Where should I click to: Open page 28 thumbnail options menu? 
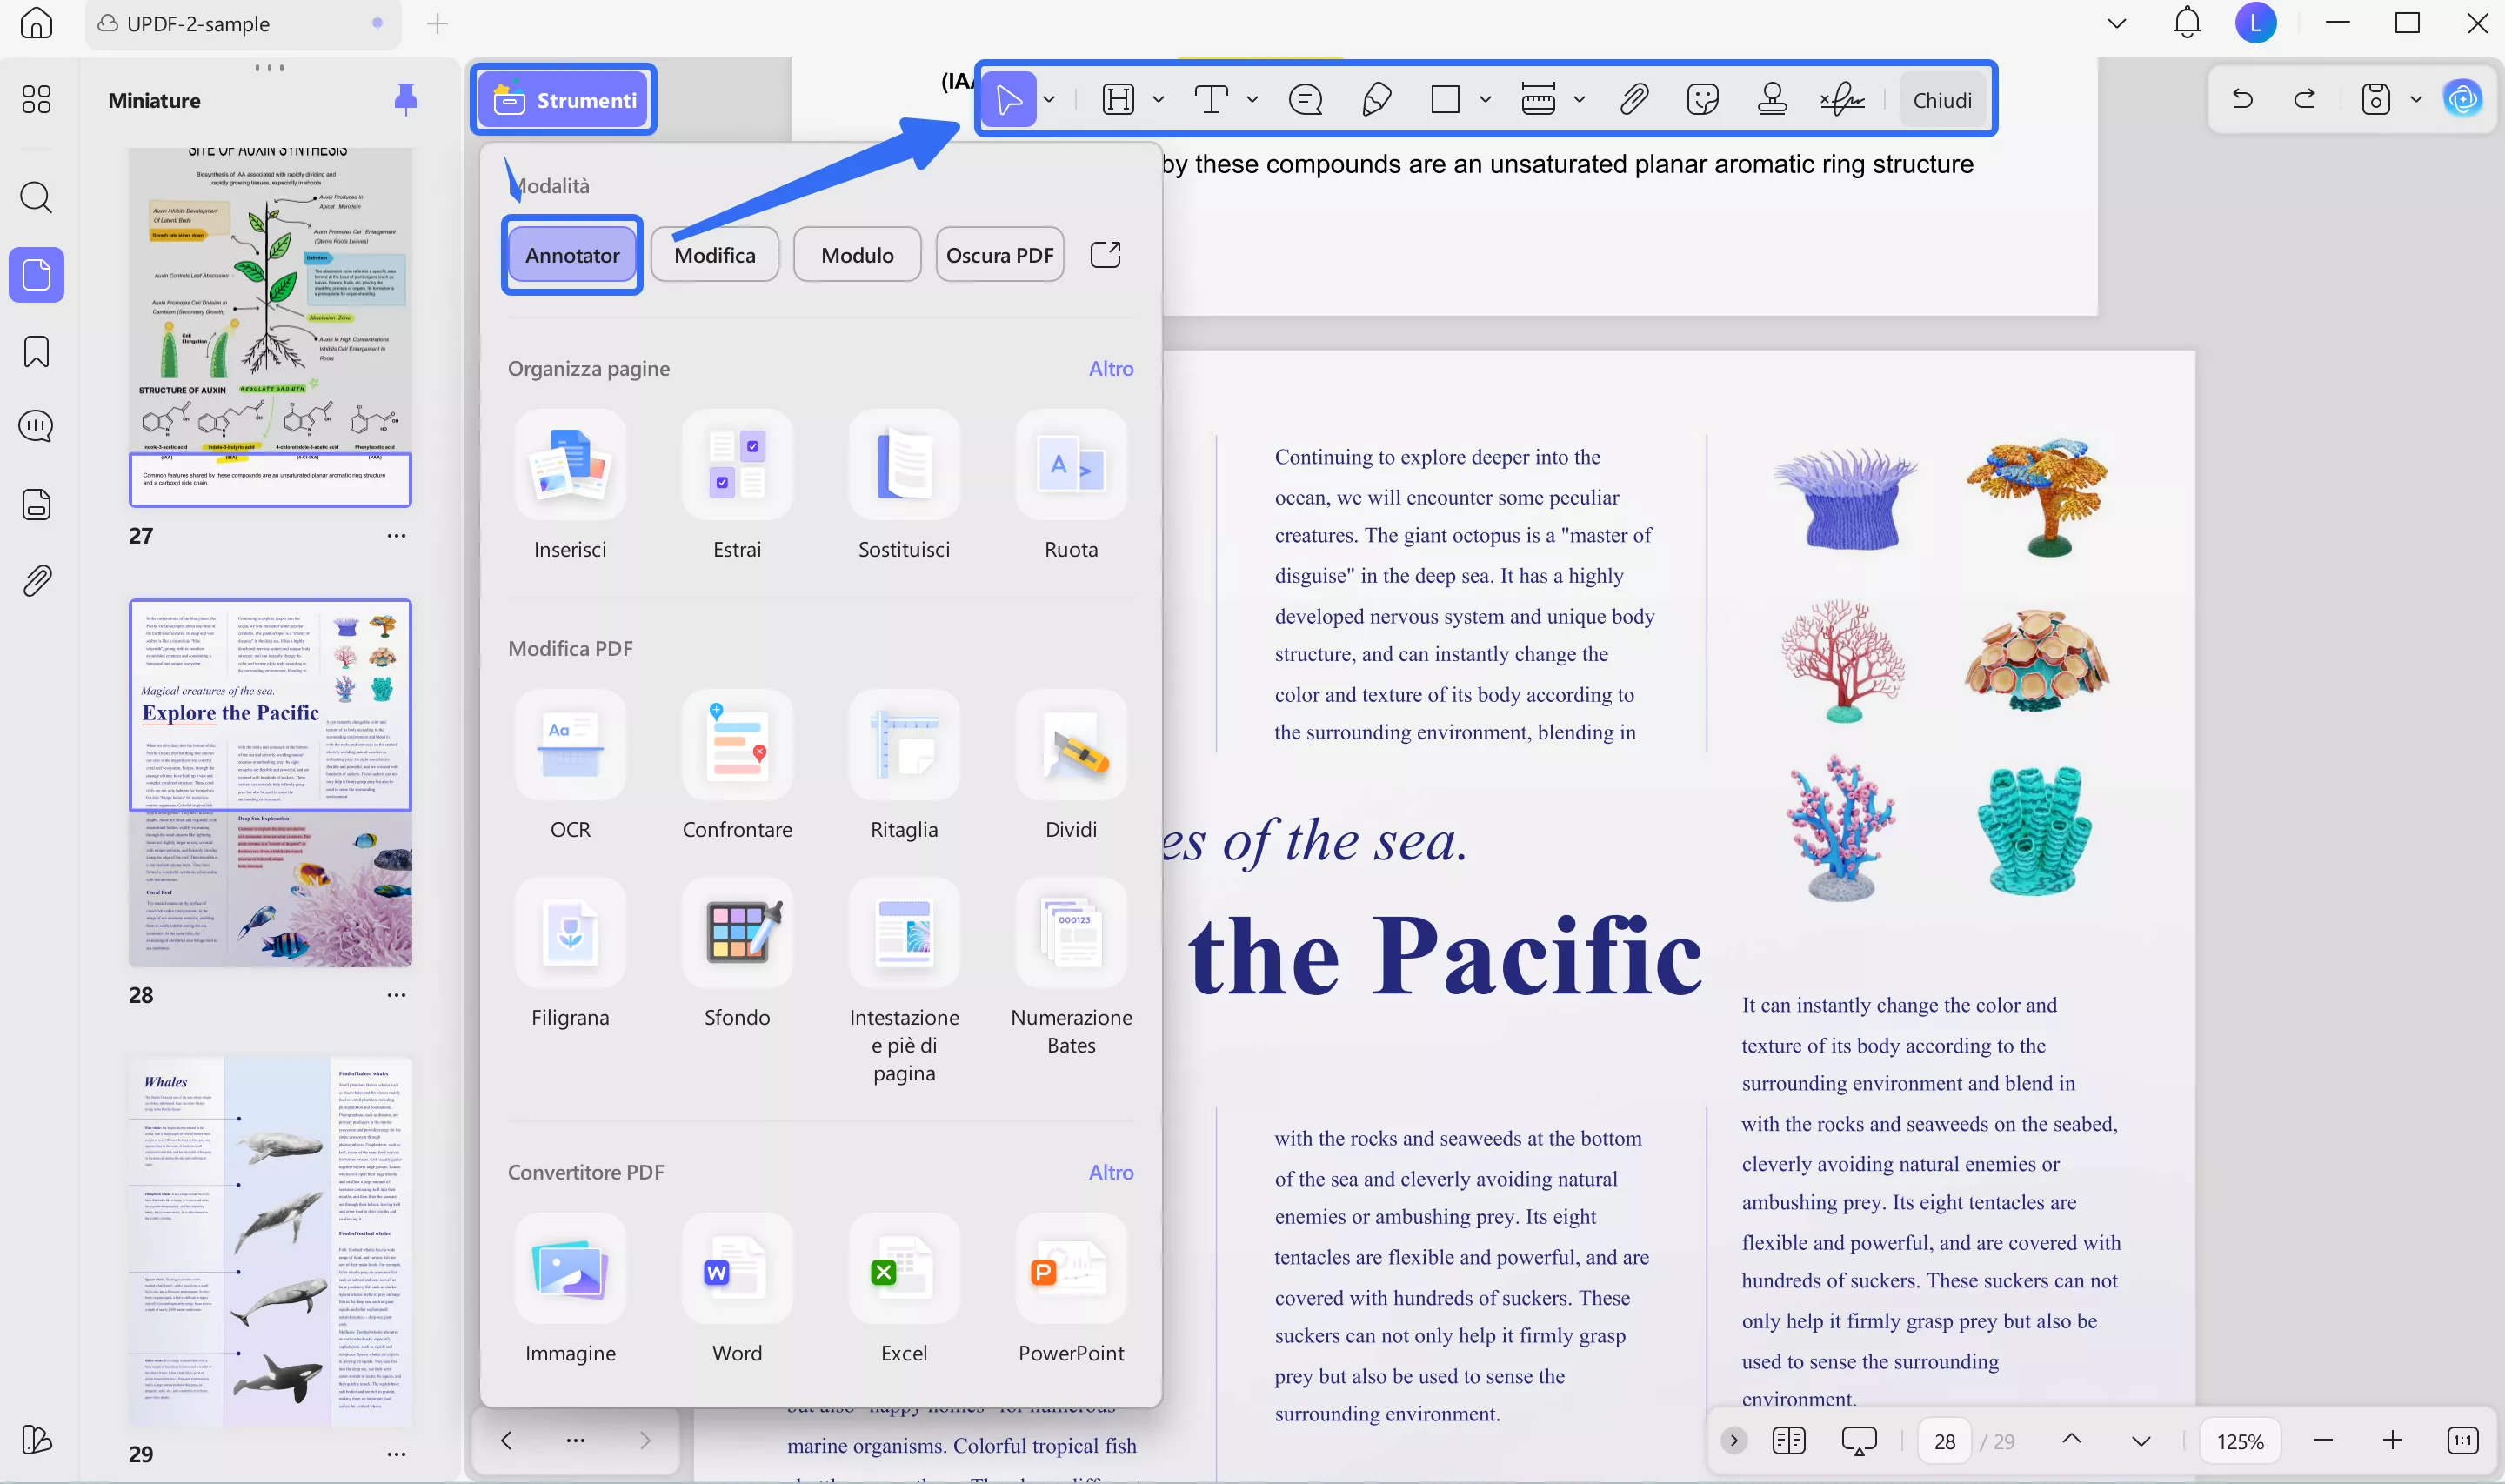pos(396,995)
